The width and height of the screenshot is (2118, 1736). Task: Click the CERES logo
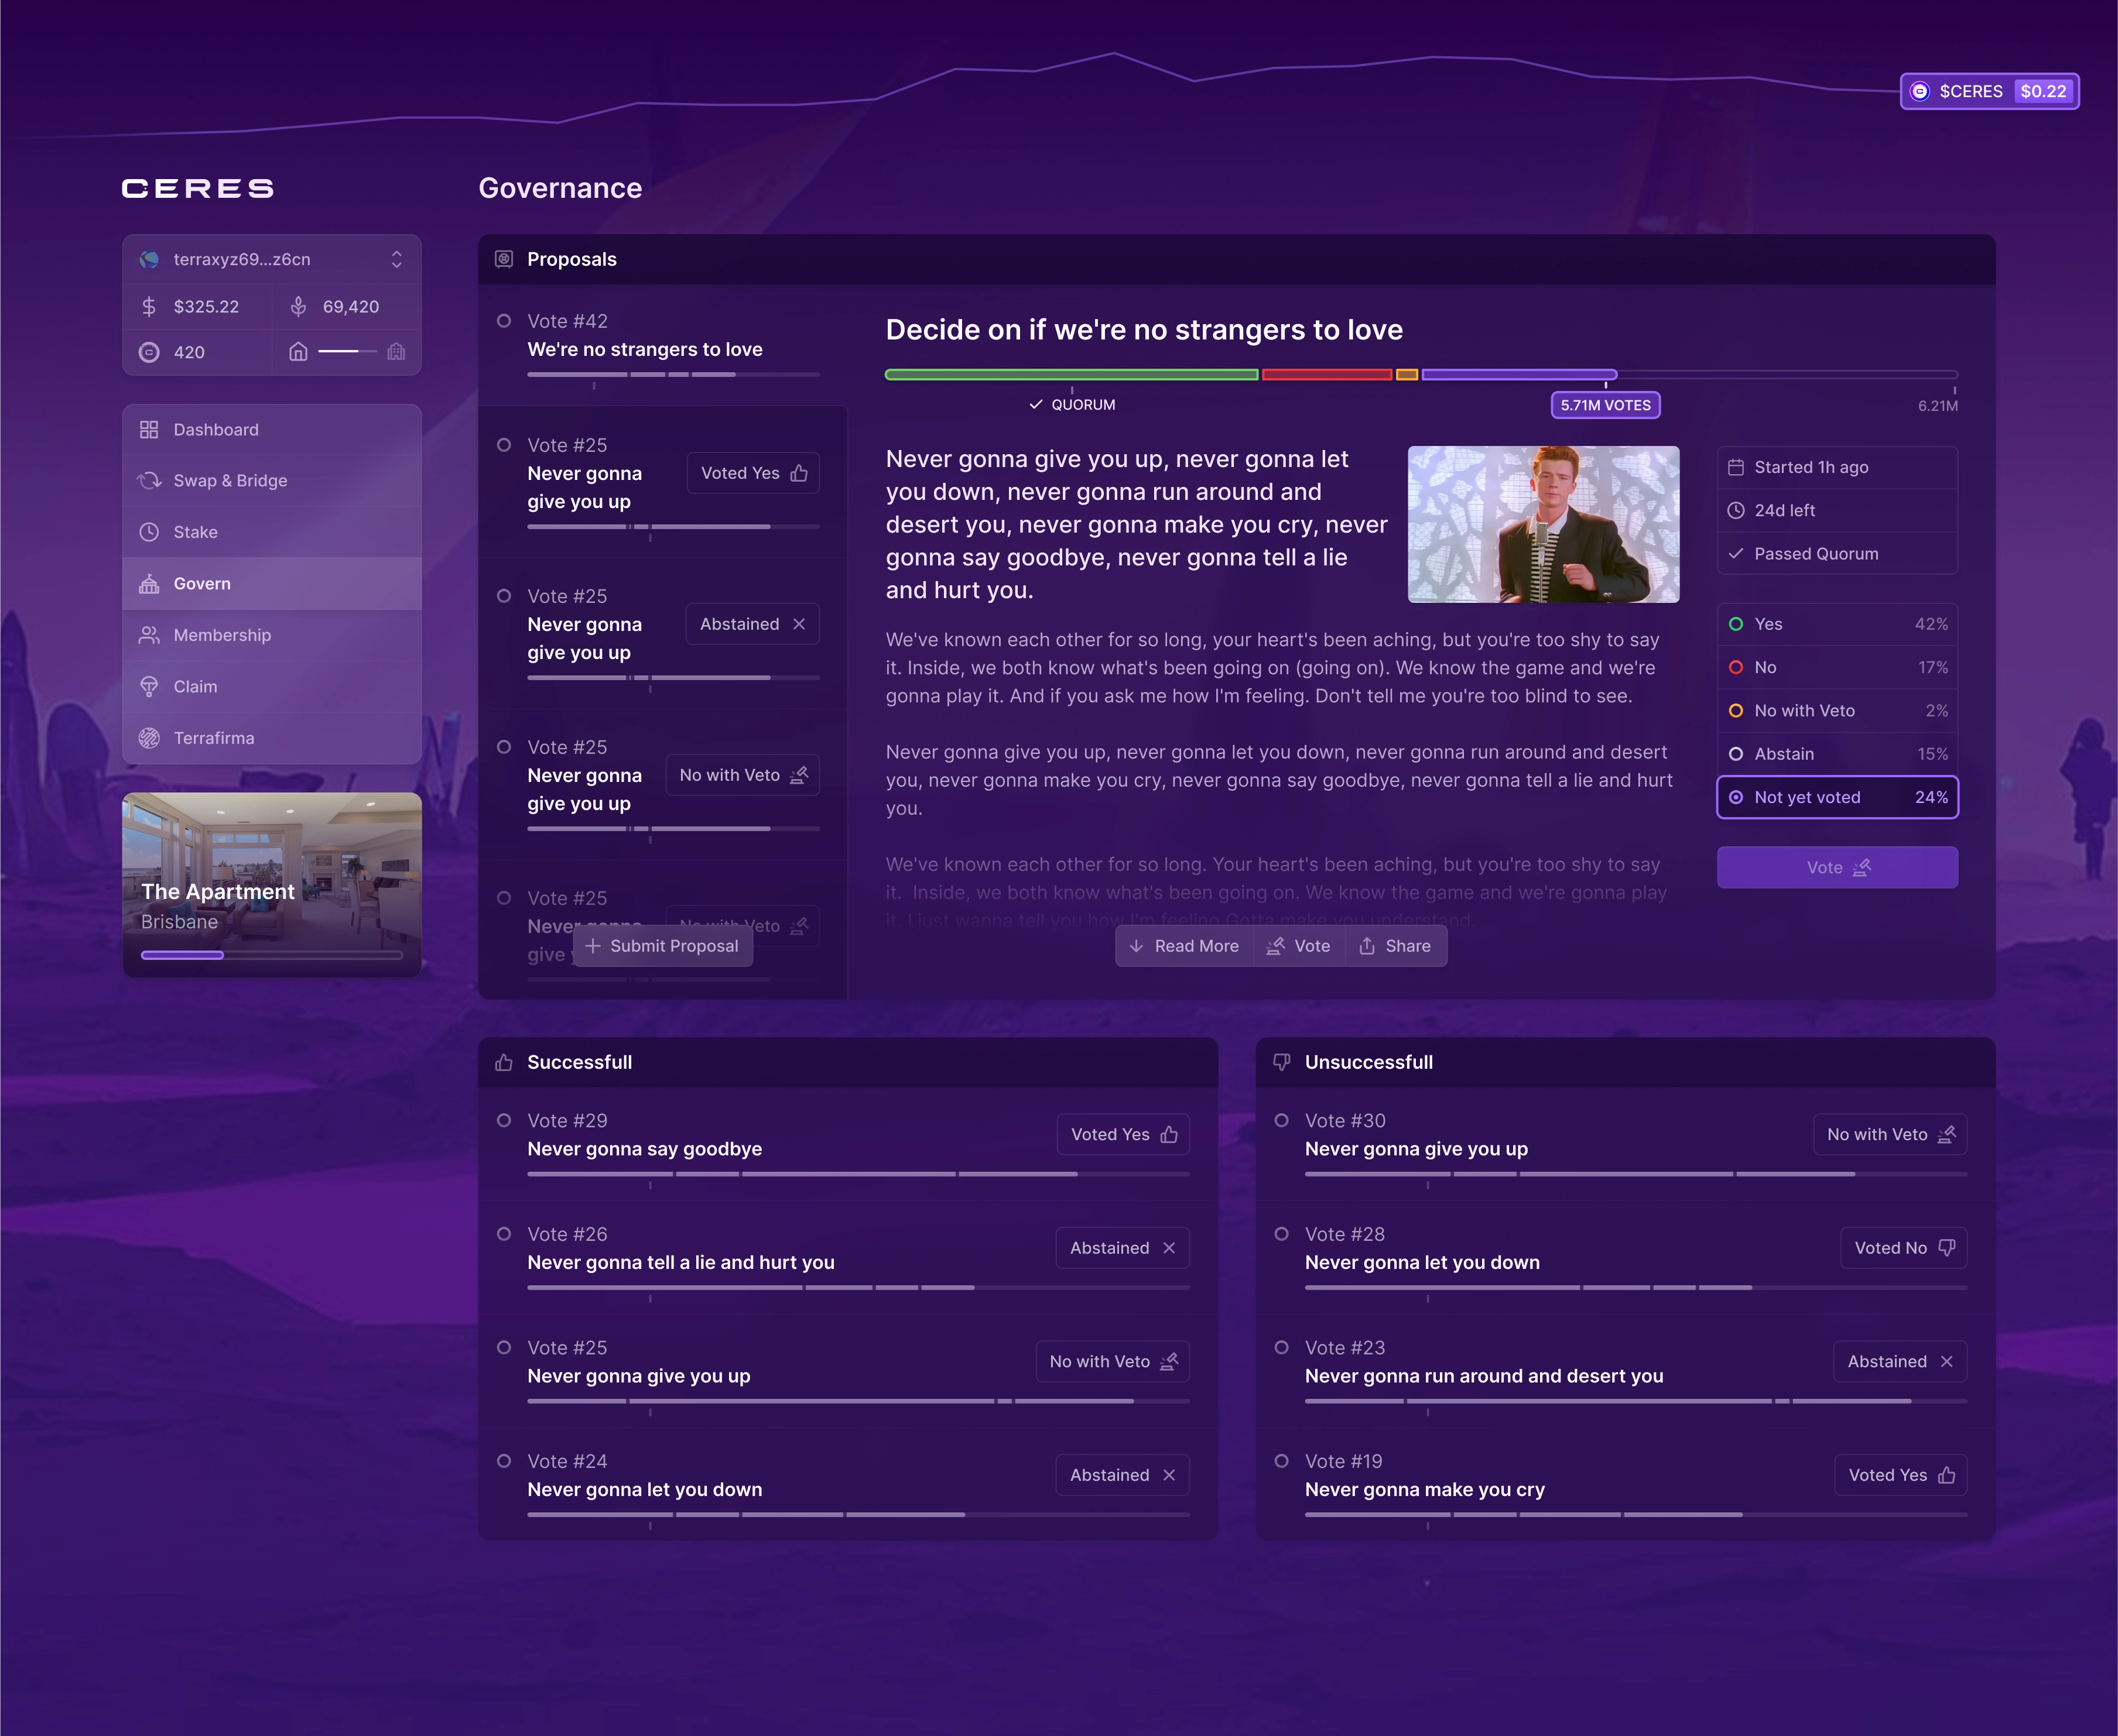point(198,188)
